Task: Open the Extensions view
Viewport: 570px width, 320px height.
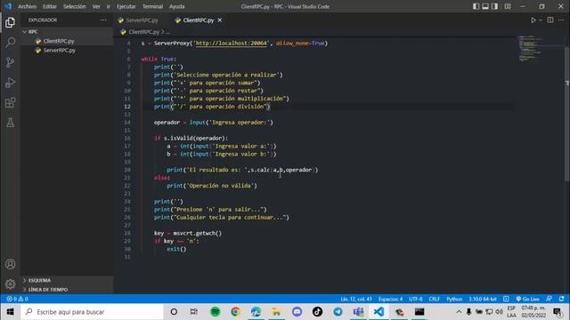Action: tap(10, 103)
